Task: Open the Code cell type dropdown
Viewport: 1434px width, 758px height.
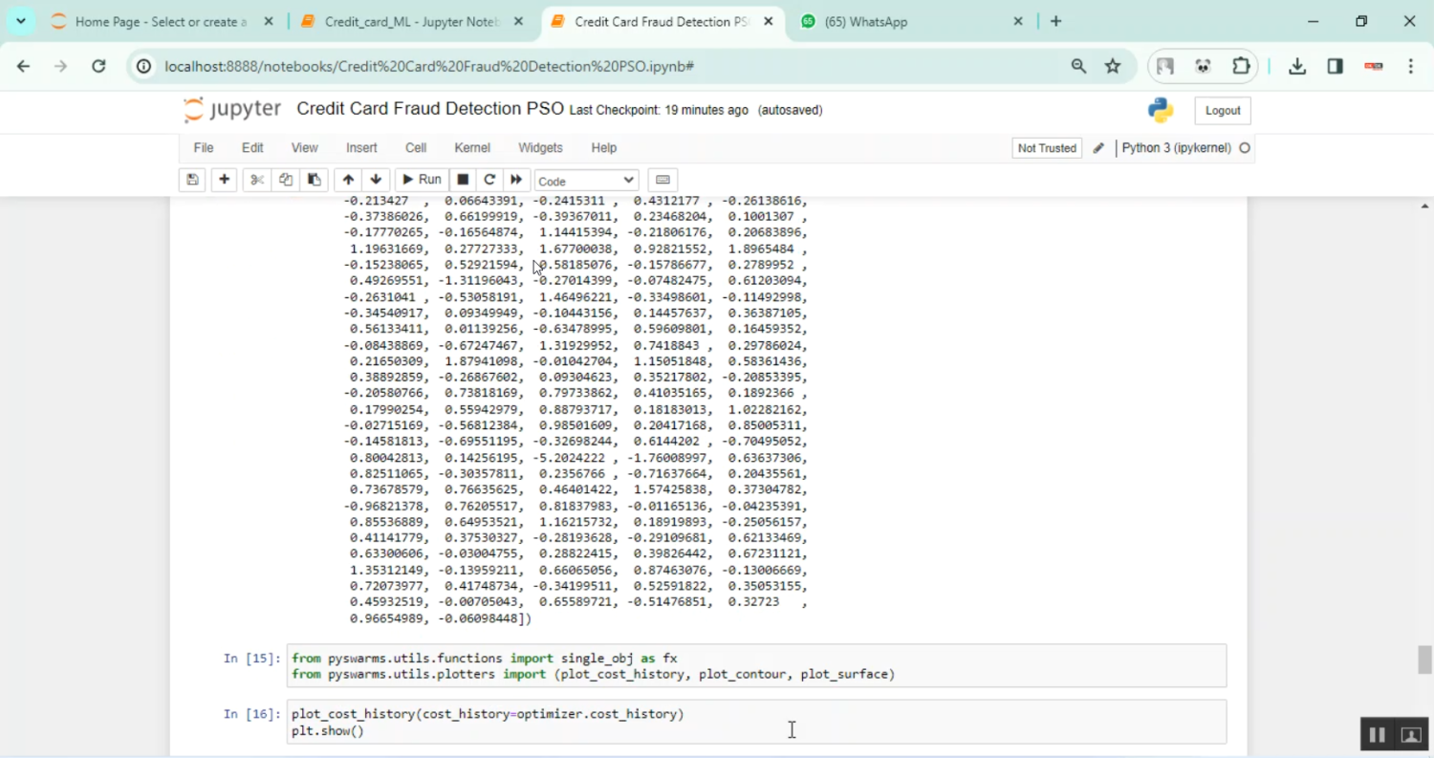Action: tap(586, 181)
